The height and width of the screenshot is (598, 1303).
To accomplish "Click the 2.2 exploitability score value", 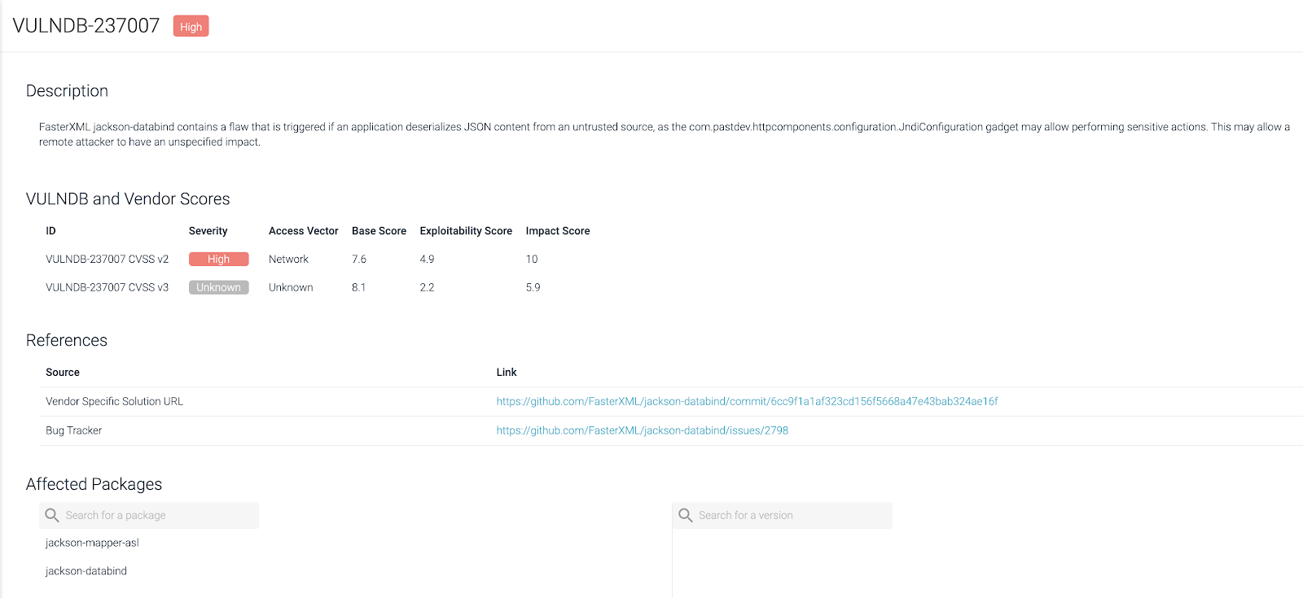I will coord(427,287).
